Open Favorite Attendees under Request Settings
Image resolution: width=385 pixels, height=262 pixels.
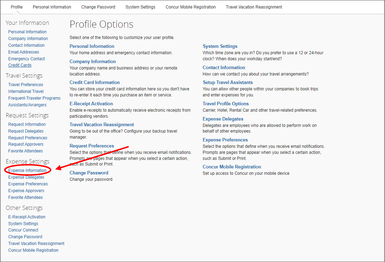point(26,151)
